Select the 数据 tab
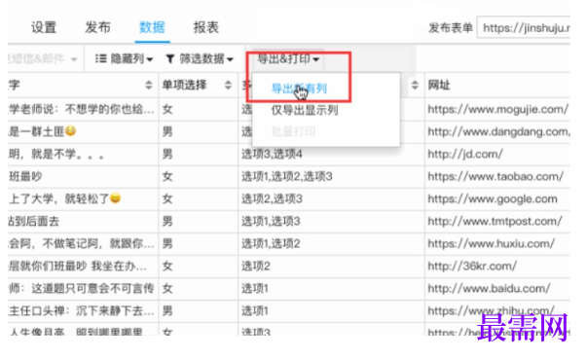The height and width of the screenshot is (358, 586). click(x=152, y=27)
